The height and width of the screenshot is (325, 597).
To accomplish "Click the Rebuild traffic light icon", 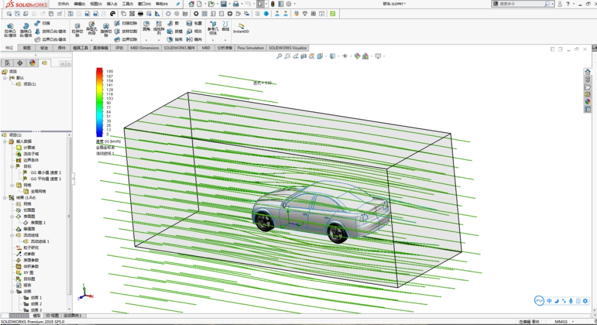I will 272,4.
